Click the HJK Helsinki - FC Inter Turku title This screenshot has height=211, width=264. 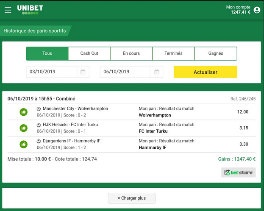[x=70, y=125]
